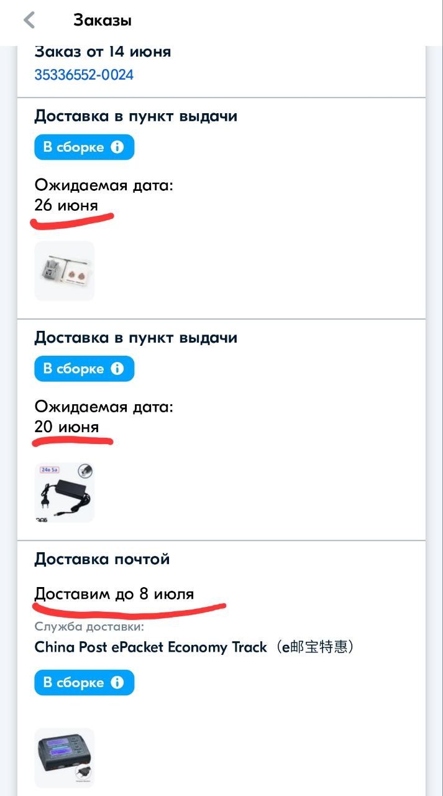Tap the Служба доставки label
Viewport: 443px width, 796px height.
pos(89,626)
